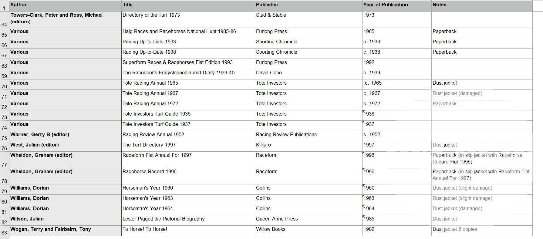
Task: Select note mentioning Racehorse Record Flat 1996
Action: pyautogui.click(x=482, y=160)
